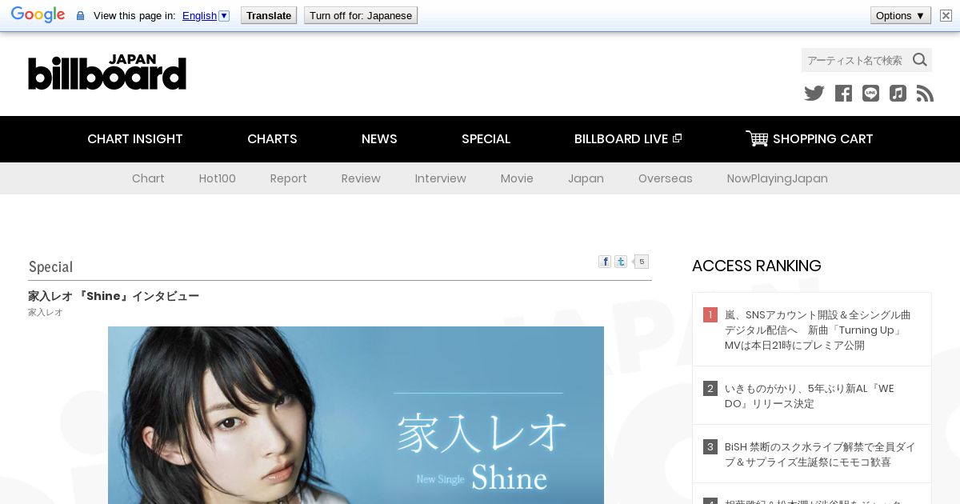Screen dimensions: 960x504
Task: Click the Translate button
Action: coord(269,15)
